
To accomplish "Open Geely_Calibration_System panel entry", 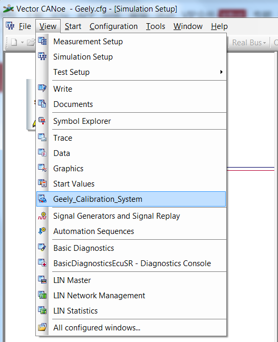I will click(131, 199).
